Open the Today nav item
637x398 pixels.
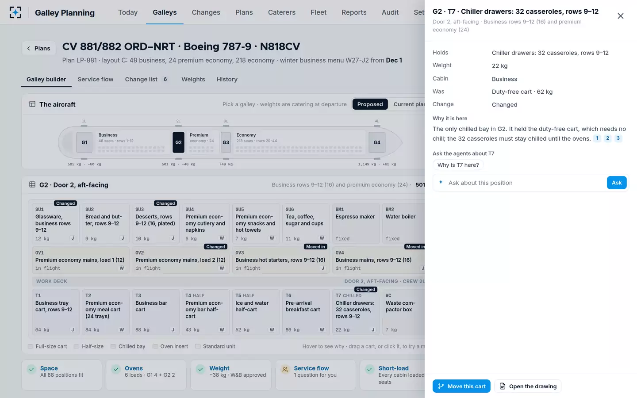(128, 12)
